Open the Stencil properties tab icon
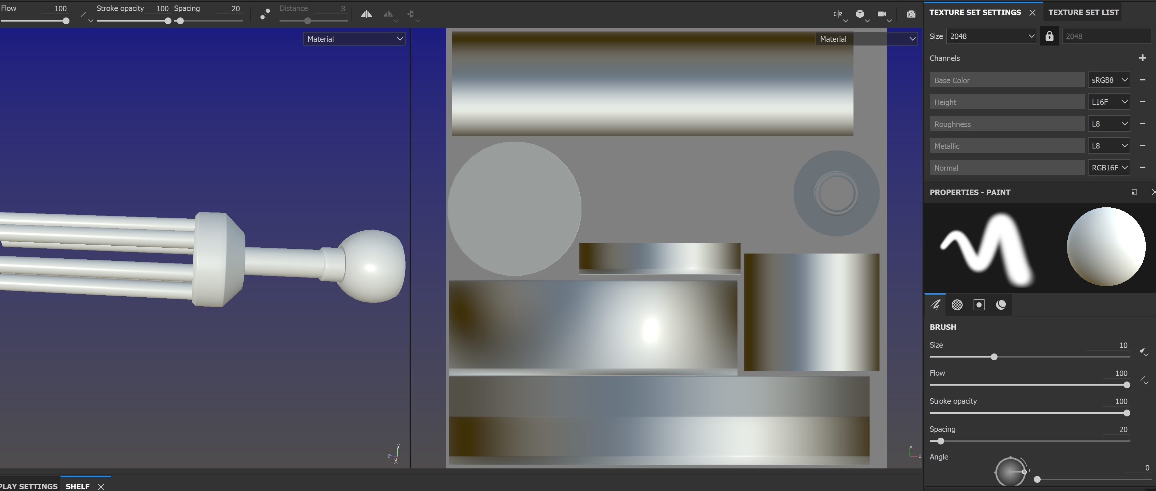Image resolution: width=1156 pixels, height=491 pixels. [x=979, y=305]
